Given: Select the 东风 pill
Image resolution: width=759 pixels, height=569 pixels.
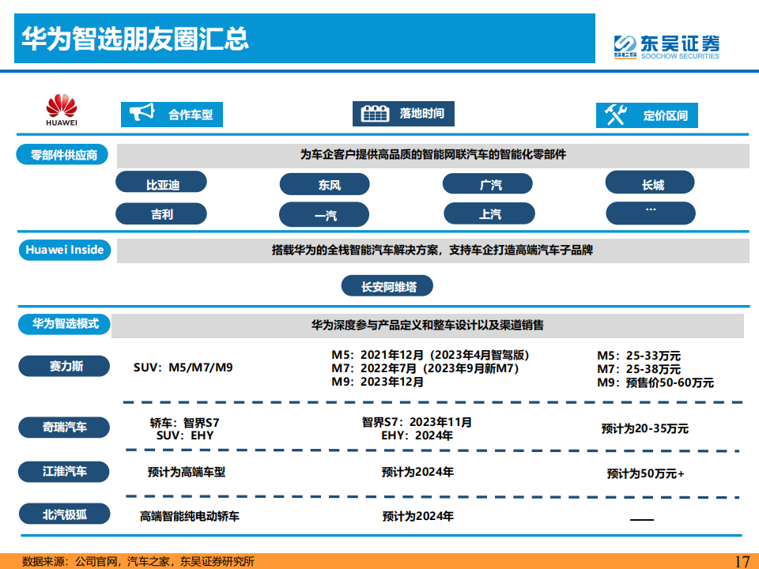Looking at the screenshot, I should [x=324, y=184].
